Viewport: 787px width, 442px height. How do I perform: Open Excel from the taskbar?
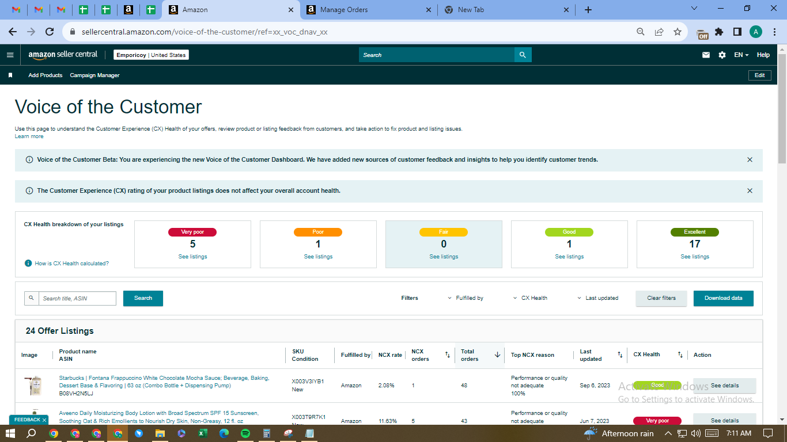click(203, 433)
